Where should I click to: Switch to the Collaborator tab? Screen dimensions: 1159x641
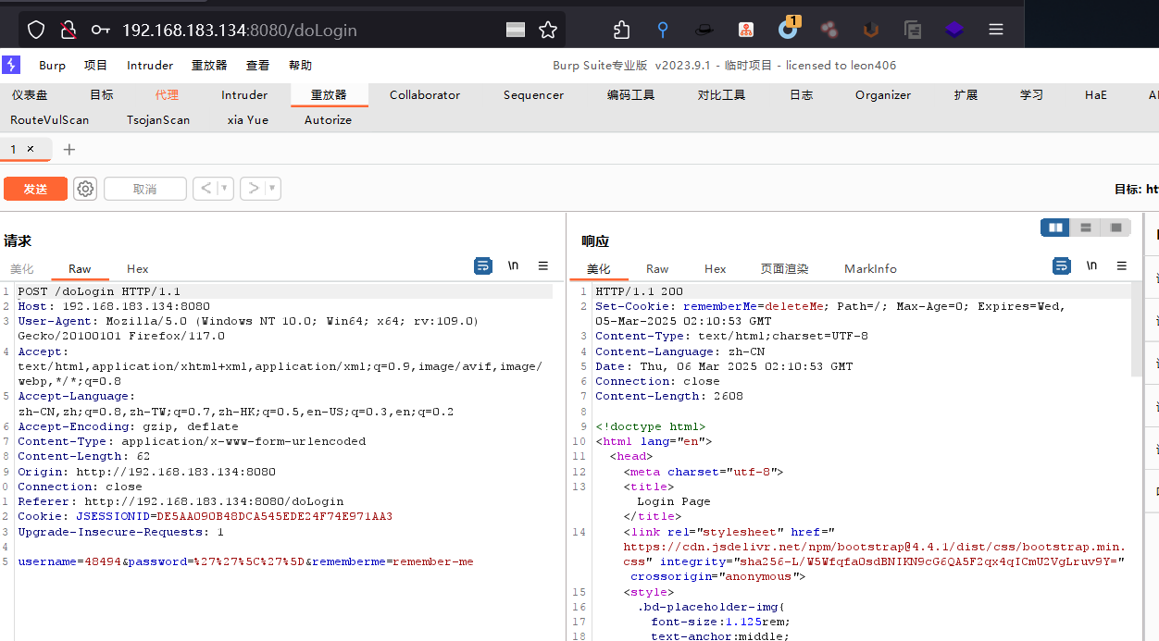tap(425, 95)
